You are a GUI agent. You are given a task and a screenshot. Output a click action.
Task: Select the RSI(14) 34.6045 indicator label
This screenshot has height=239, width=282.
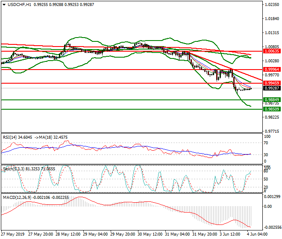point(18,137)
